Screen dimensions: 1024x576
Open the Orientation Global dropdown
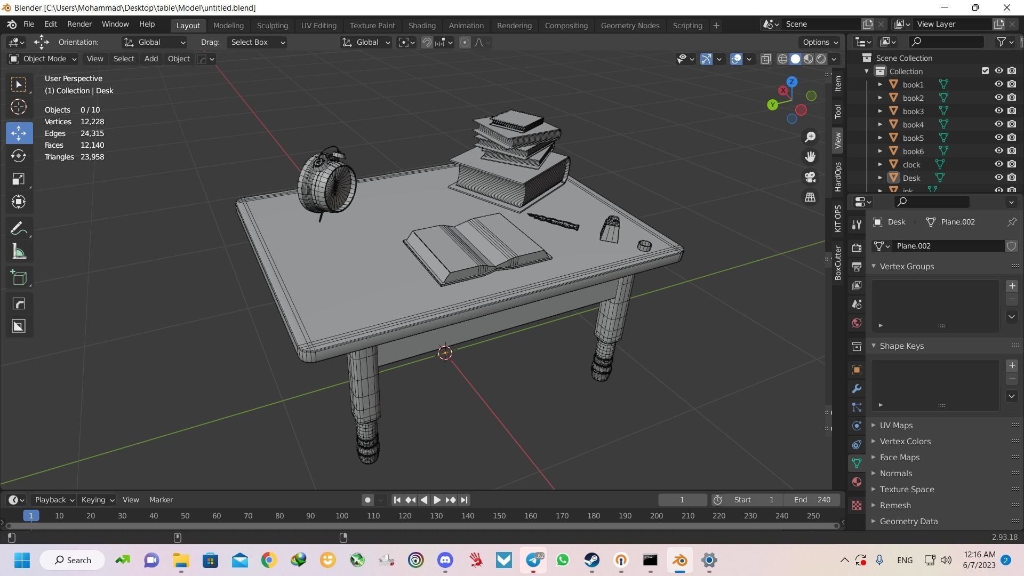[155, 43]
